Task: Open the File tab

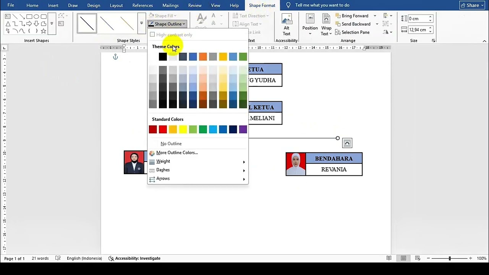Action: (11, 5)
